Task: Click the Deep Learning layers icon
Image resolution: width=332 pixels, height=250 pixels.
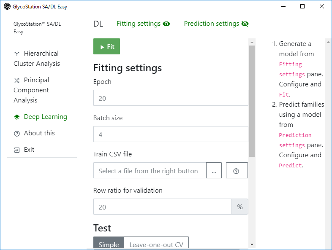Action: point(17,117)
